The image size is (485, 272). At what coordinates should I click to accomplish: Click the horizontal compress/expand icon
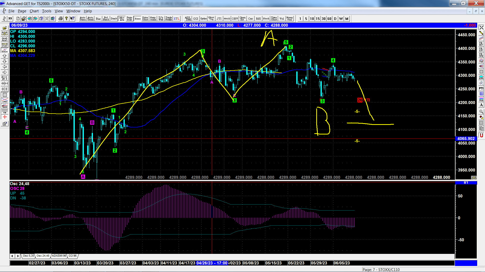pyautogui.click(x=5, y=83)
